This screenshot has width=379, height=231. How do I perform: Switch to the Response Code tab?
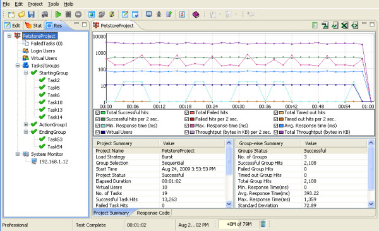click(153, 213)
